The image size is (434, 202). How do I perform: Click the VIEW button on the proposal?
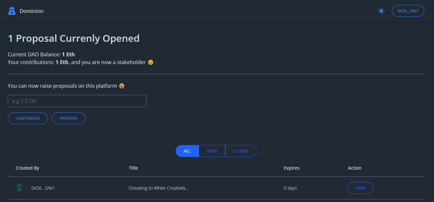click(360, 188)
